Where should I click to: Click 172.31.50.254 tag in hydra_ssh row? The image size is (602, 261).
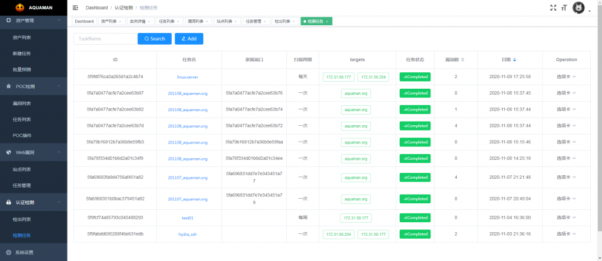(x=339, y=234)
